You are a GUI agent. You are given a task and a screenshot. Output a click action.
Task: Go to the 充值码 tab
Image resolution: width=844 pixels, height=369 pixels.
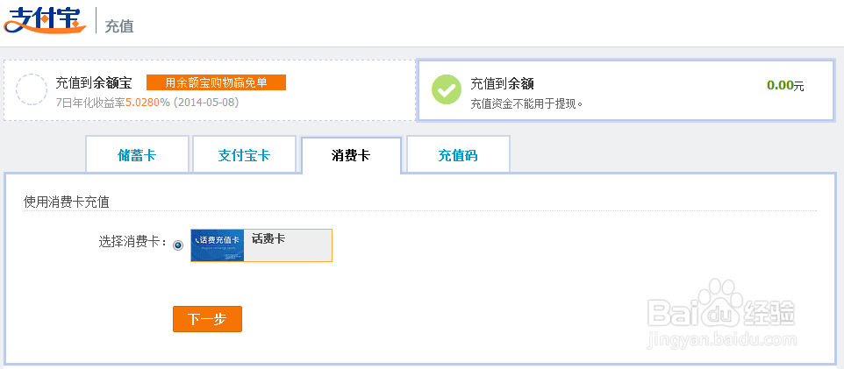(x=458, y=156)
